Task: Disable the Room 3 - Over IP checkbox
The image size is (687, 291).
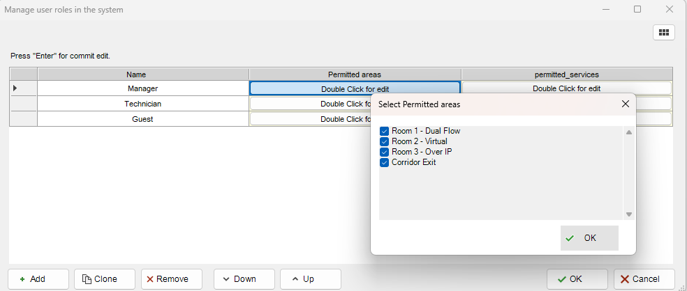Action: (384, 152)
